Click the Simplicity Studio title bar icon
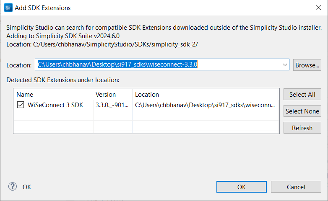Image resolution: width=328 pixels, height=201 pixels. tap(8, 8)
